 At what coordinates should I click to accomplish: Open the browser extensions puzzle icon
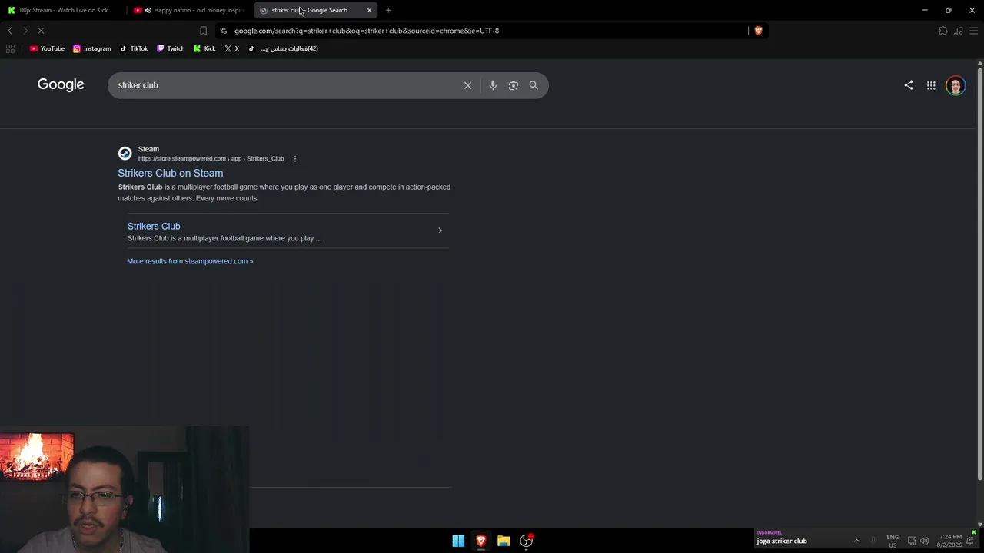(943, 31)
